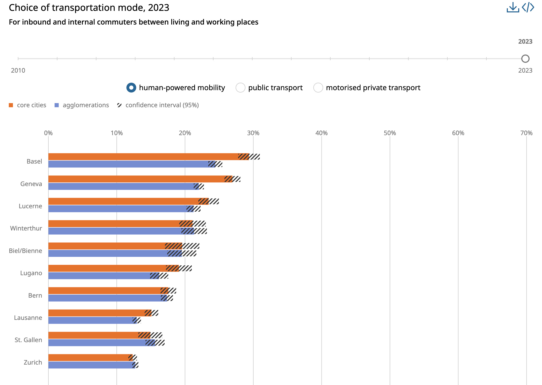The height and width of the screenshot is (385, 542).
Task: Click the Winterthur axis label
Action: point(26,228)
